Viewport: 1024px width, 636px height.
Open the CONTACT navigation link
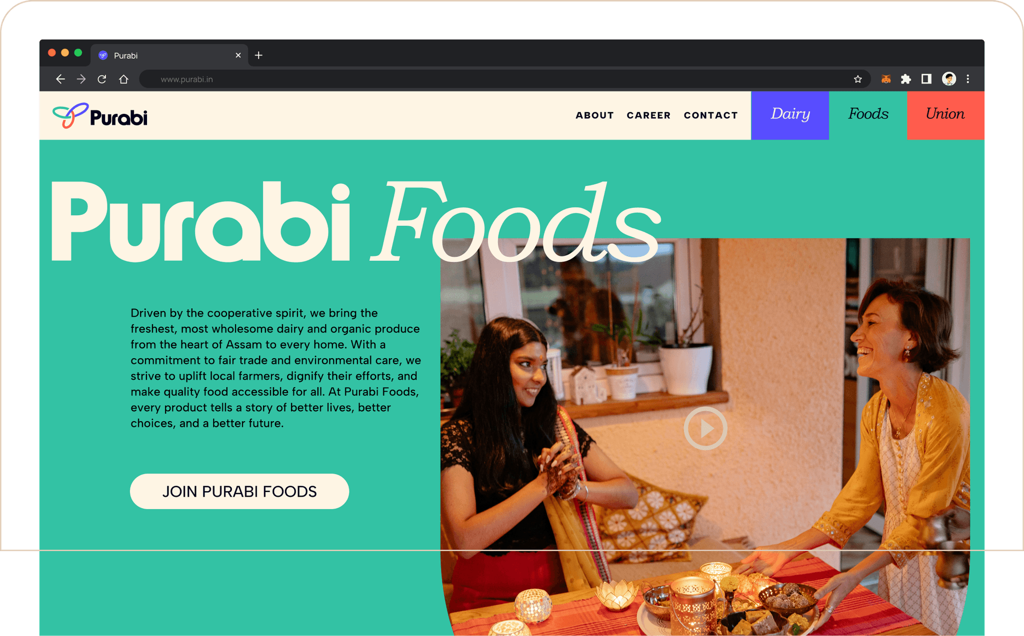(710, 115)
